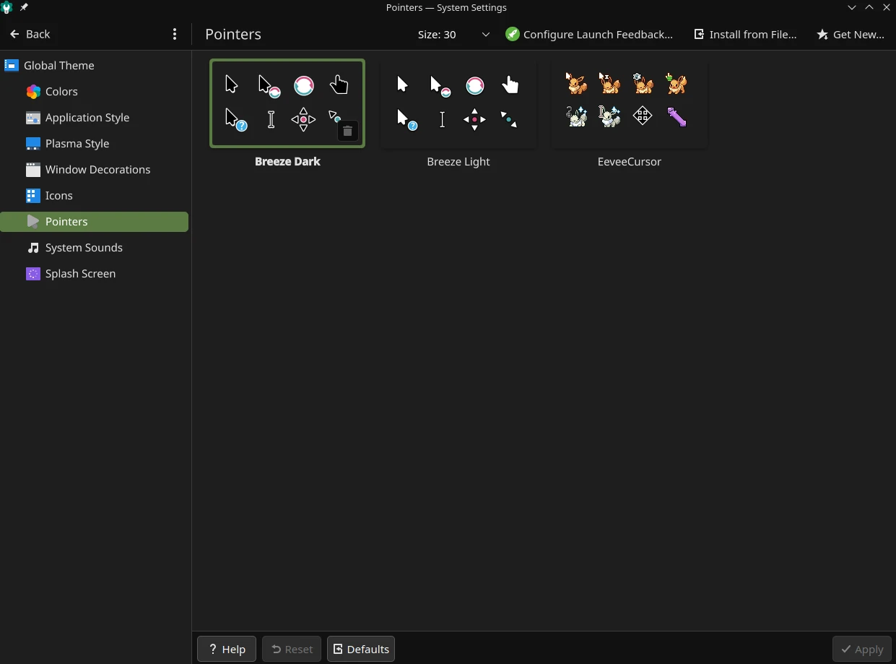This screenshot has height=664, width=896.
Task: Click the Breeze Light hand pointer preview
Action: tap(510, 85)
